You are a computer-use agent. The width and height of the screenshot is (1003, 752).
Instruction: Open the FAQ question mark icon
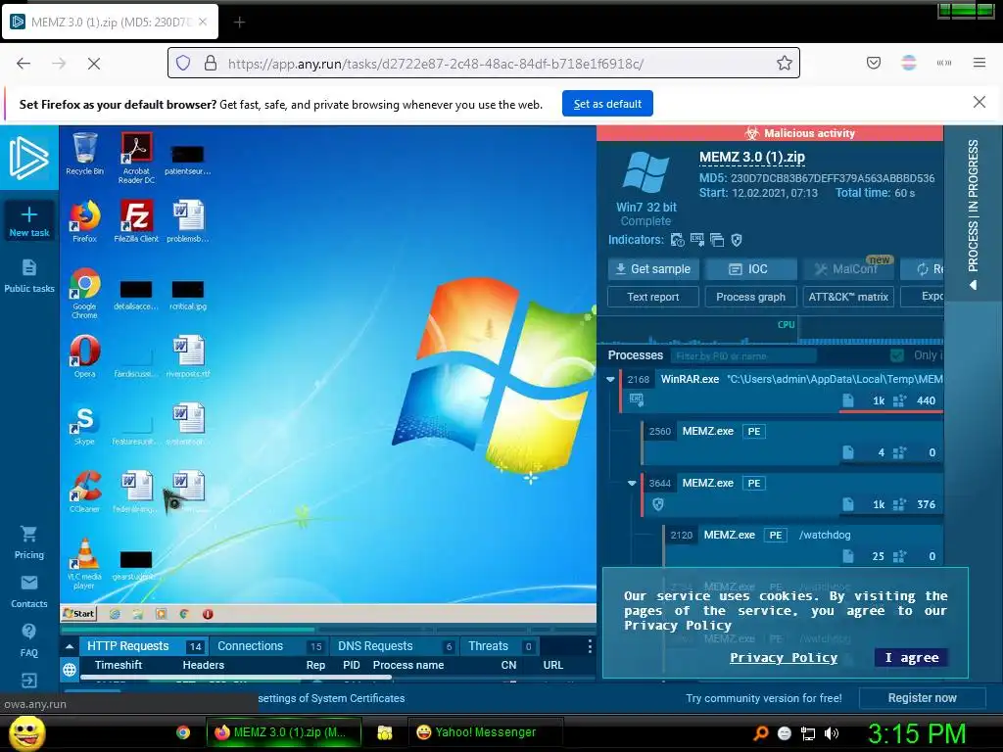click(28, 632)
